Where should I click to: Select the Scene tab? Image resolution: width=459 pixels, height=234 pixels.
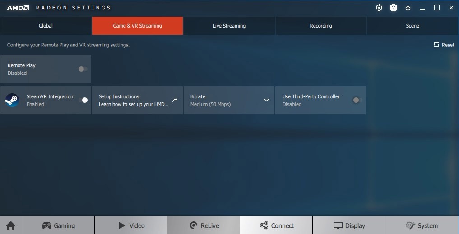point(413,26)
